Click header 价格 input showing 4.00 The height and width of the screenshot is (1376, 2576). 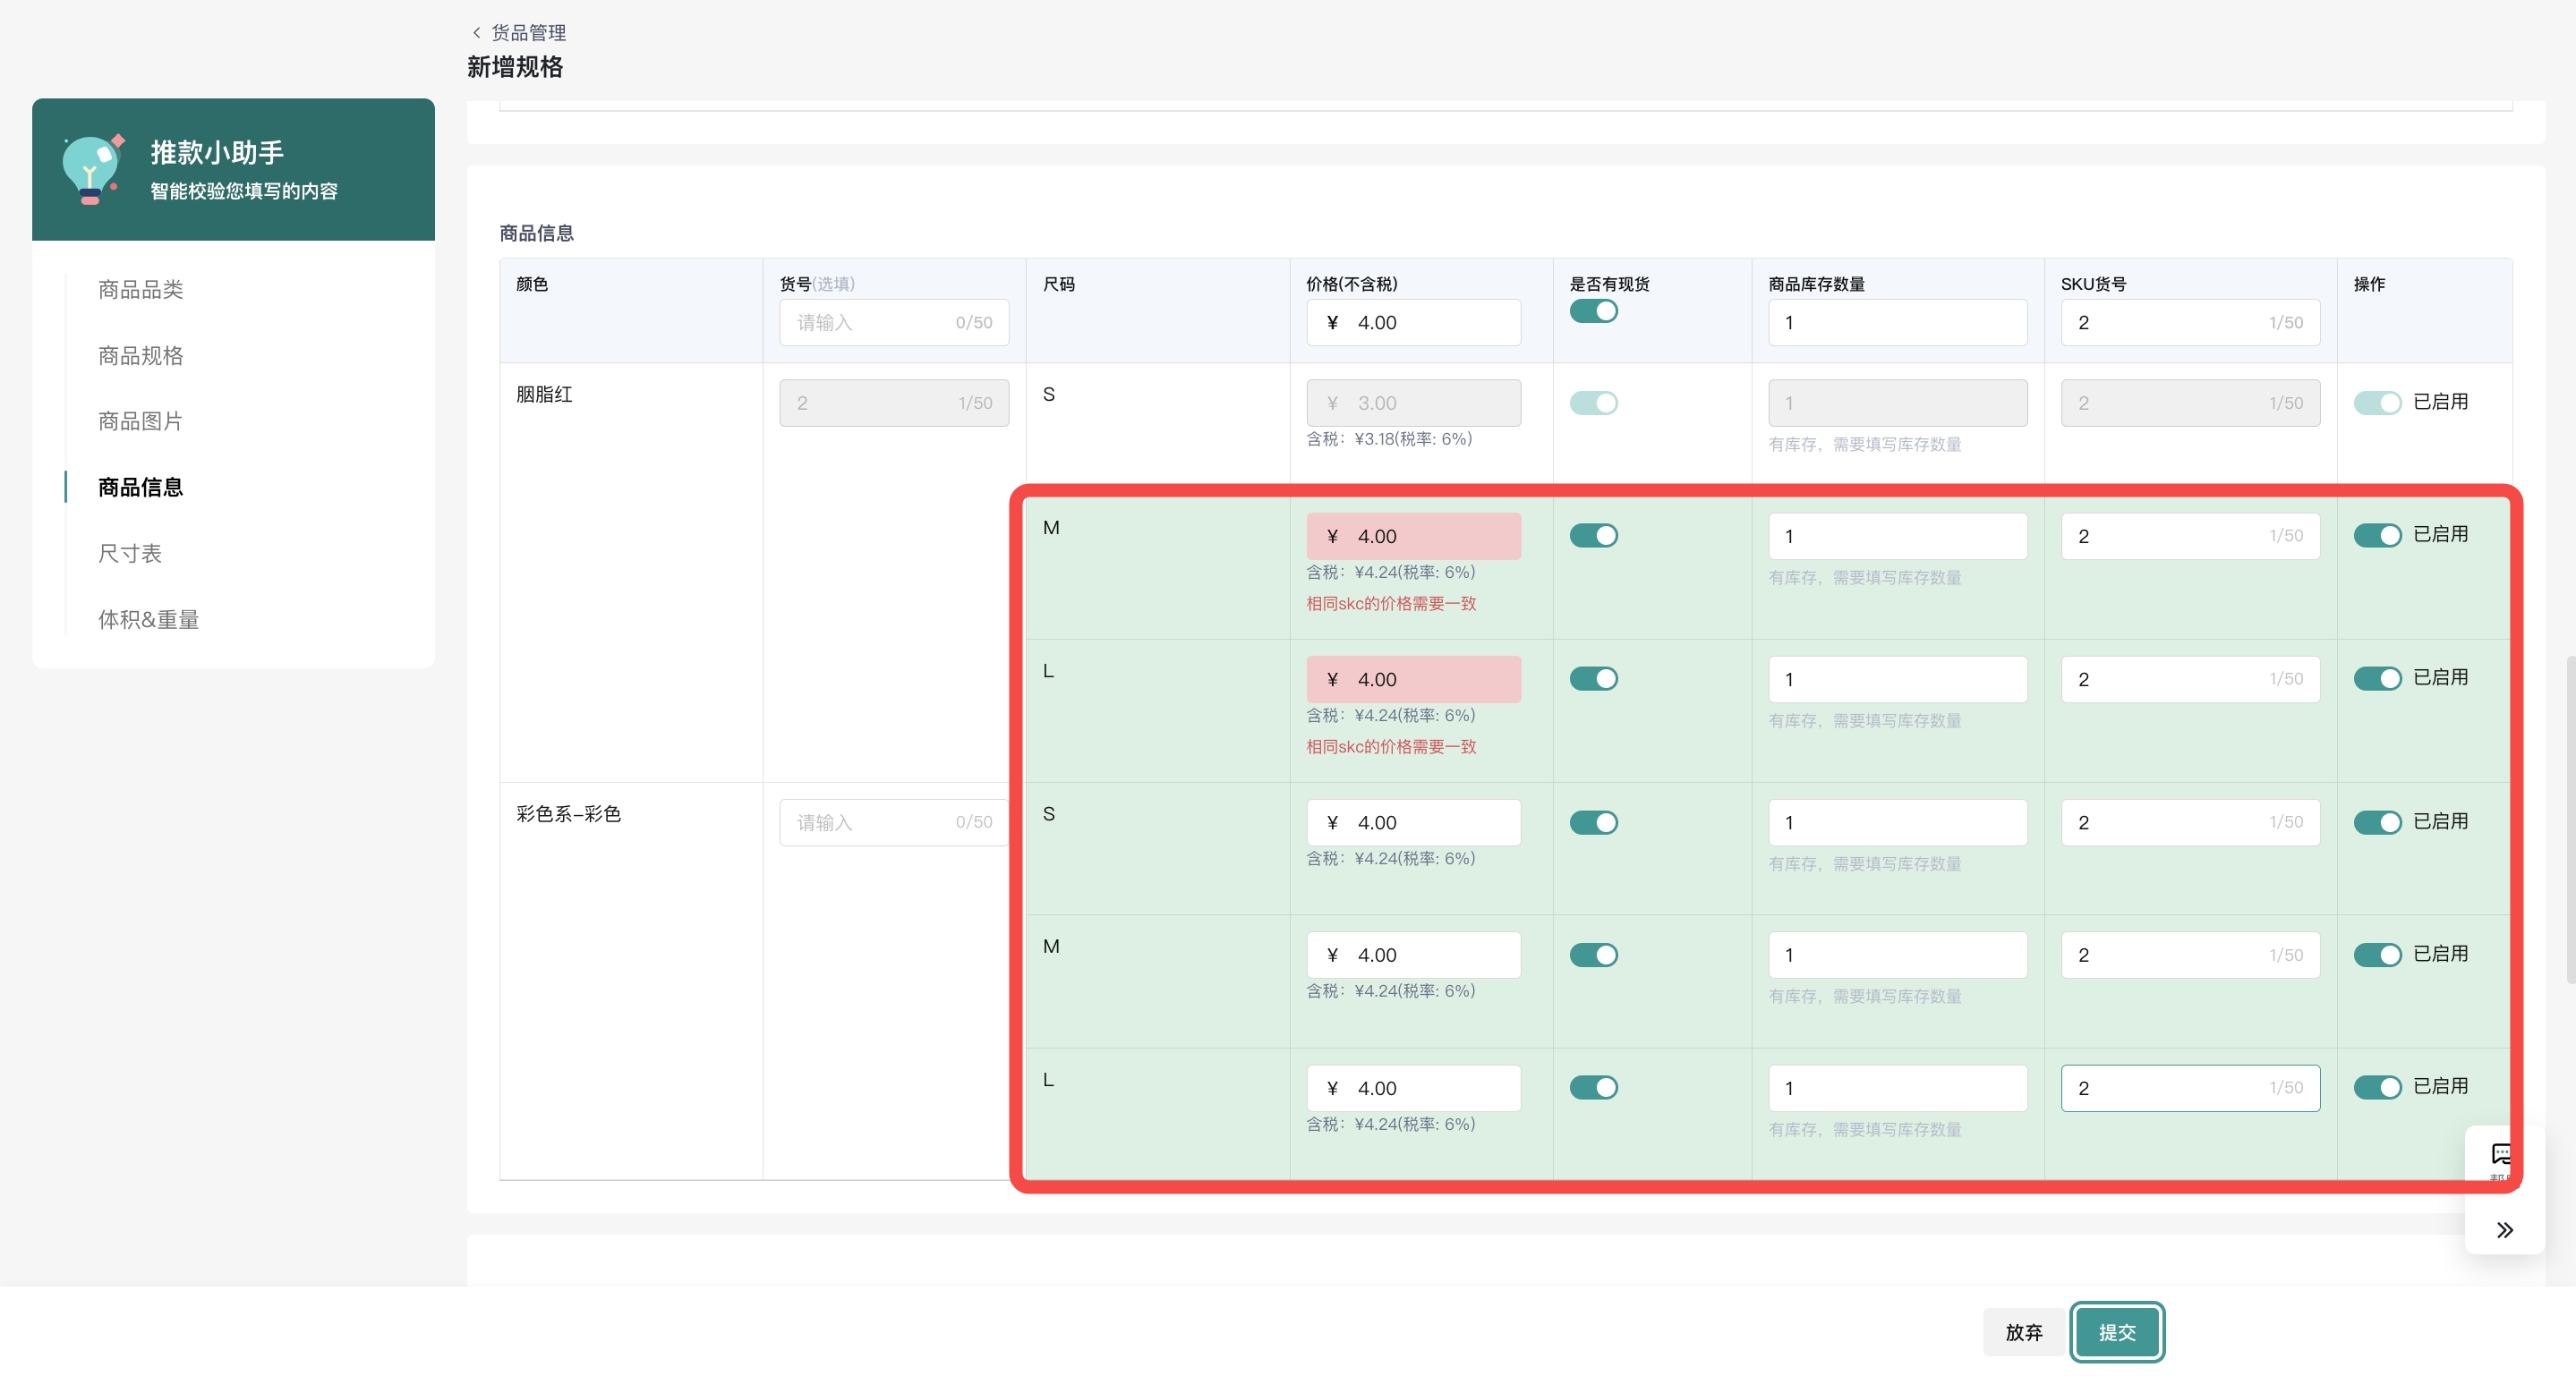click(x=1413, y=323)
